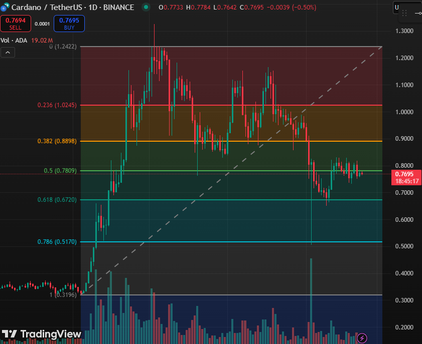Click the 0.0001 spread value
Viewport: 422px width, 344px height.
tap(42, 24)
